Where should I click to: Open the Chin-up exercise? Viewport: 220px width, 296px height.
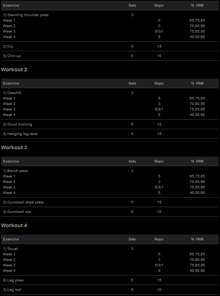click(x=14, y=56)
